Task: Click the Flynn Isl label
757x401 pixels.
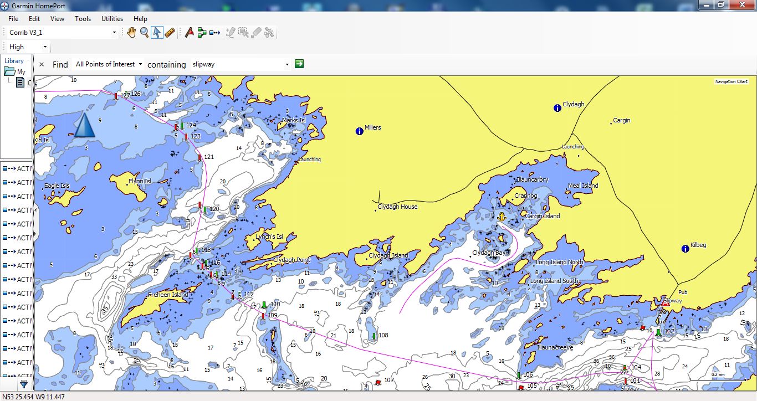Action: coord(139,181)
